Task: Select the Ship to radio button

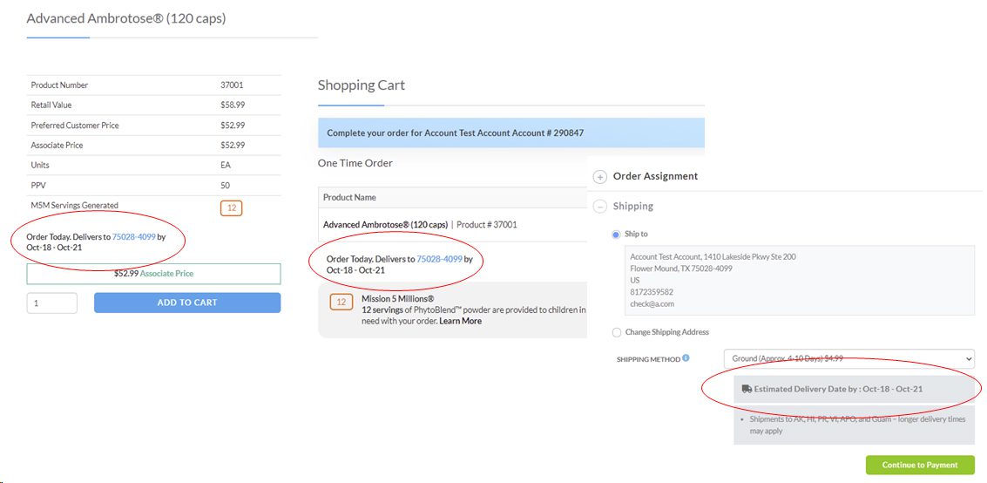Action: (x=616, y=235)
